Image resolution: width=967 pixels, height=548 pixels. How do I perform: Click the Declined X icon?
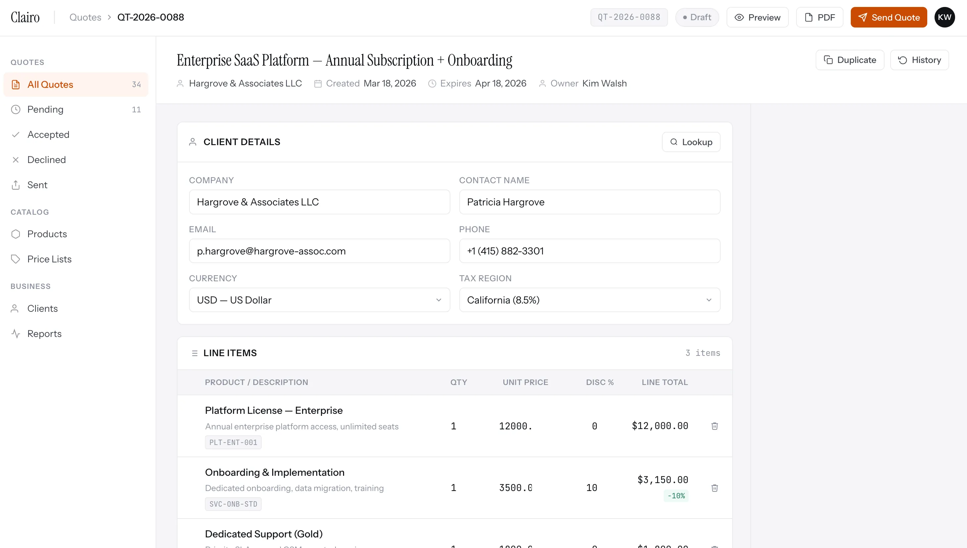16,160
